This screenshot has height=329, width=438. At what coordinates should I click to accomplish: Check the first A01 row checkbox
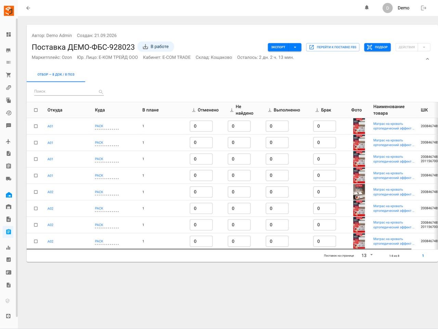point(36,126)
